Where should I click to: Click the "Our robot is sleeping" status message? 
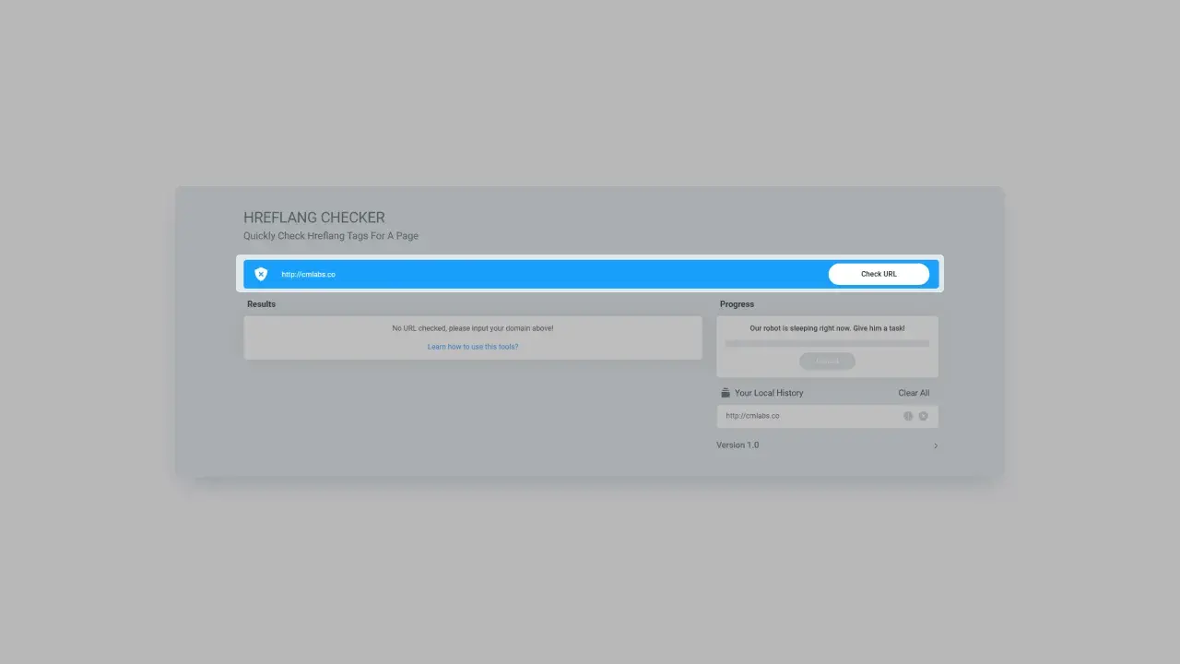(827, 327)
